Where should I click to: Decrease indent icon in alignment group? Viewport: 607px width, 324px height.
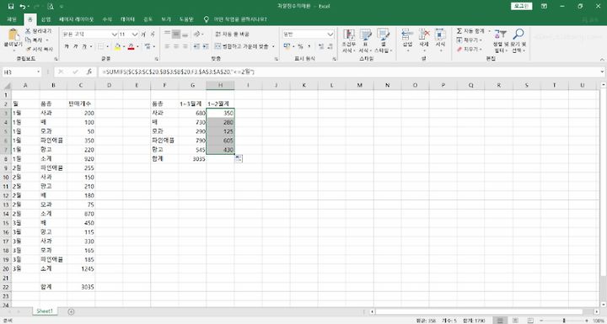[196, 46]
